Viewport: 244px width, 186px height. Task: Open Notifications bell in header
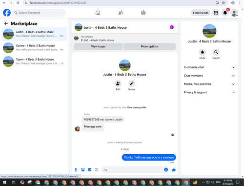(225, 13)
